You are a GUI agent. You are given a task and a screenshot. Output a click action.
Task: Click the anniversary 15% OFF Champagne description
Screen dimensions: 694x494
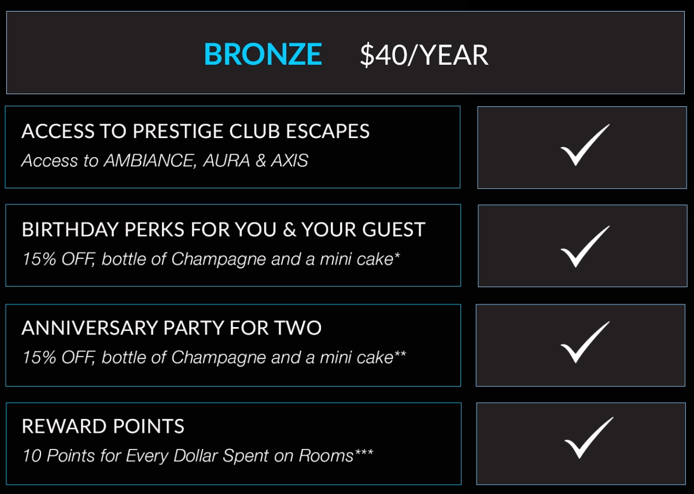coord(207,357)
